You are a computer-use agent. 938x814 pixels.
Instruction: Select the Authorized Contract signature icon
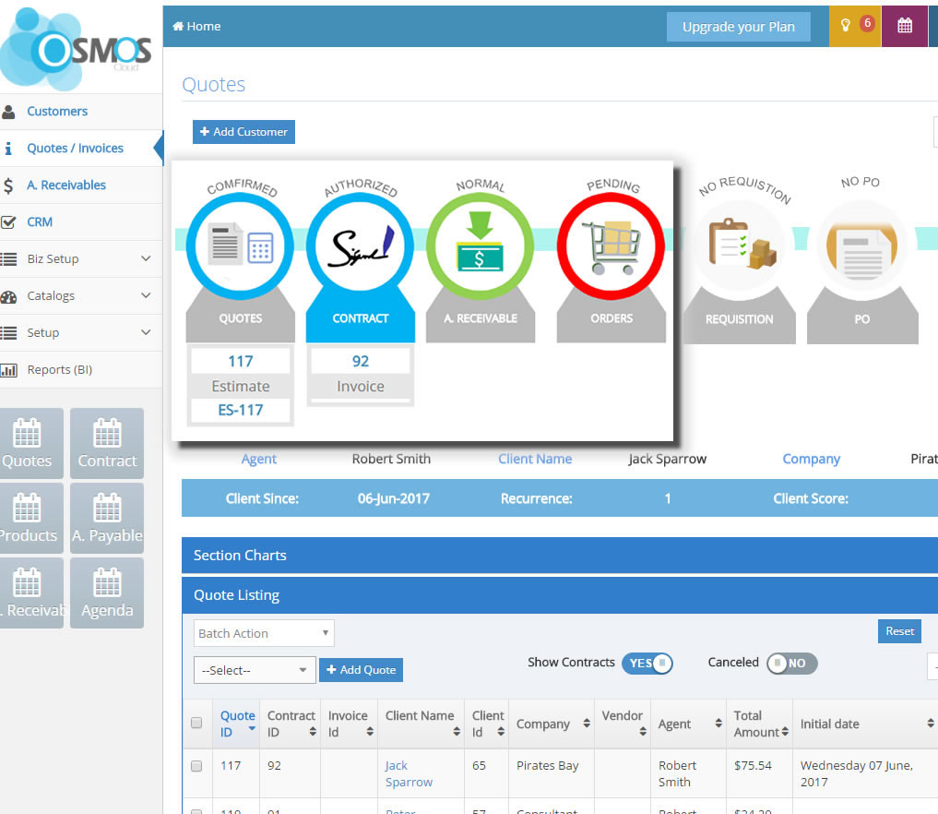(360, 245)
